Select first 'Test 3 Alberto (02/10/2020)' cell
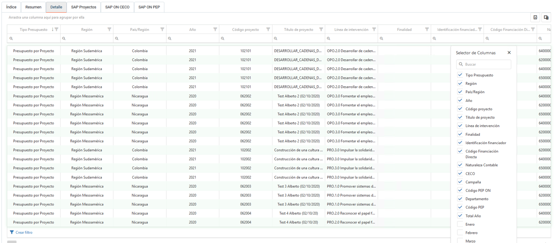 [298, 186]
